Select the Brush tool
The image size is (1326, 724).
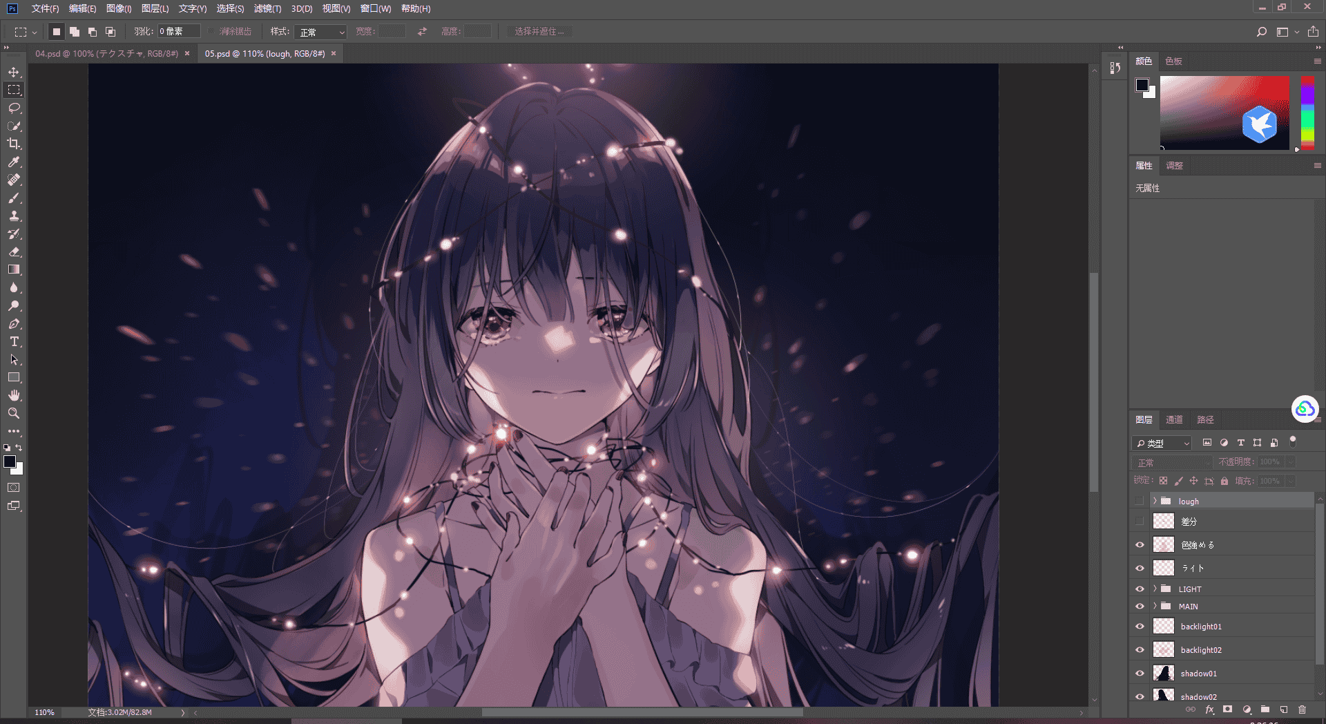14,198
